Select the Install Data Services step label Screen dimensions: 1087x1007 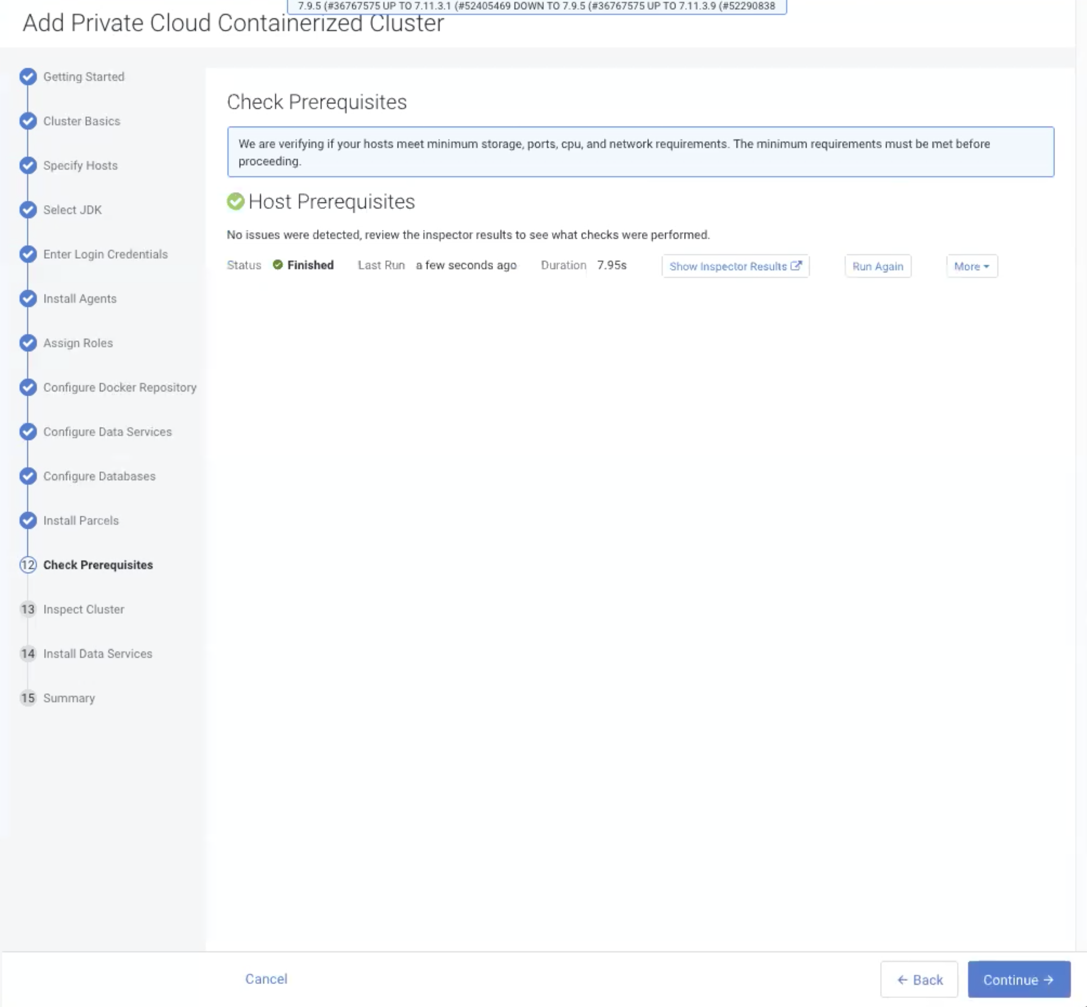(97, 654)
